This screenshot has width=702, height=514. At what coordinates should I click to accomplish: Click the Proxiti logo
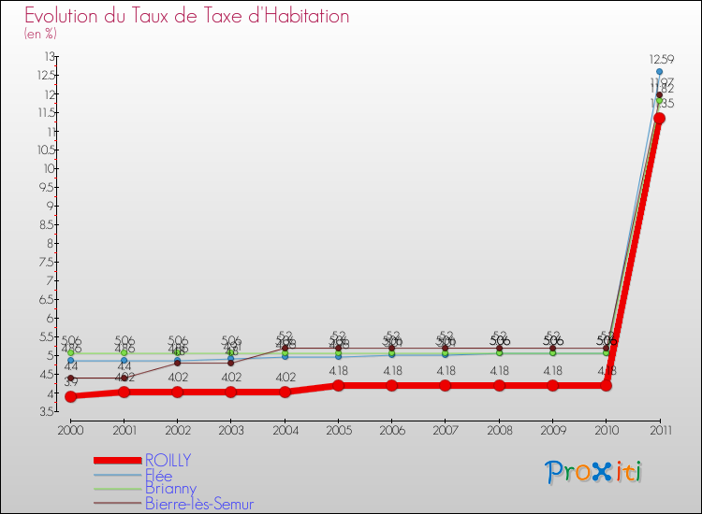(x=593, y=472)
